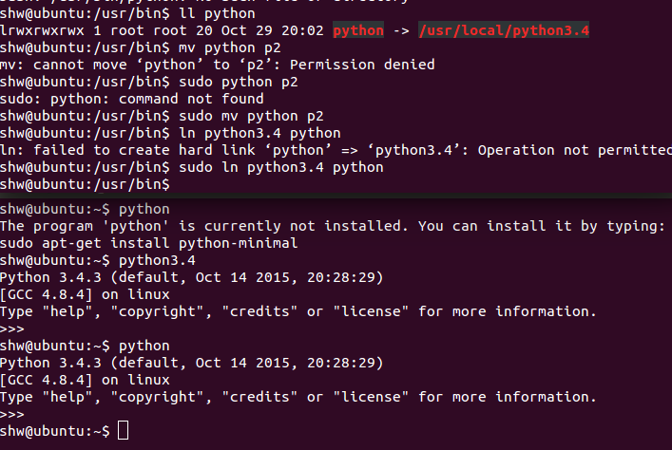Image resolution: width=672 pixels, height=450 pixels.
Task: Click the second '>>>' interpreter prompt
Action: click(12, 414)
